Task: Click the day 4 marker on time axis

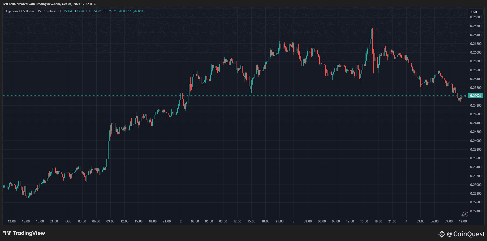Action: click(x=406, y=221)
